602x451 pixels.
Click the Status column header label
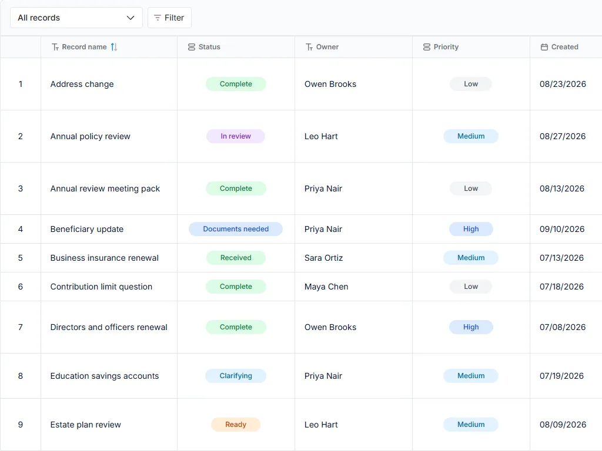click(x=209, y=47)
